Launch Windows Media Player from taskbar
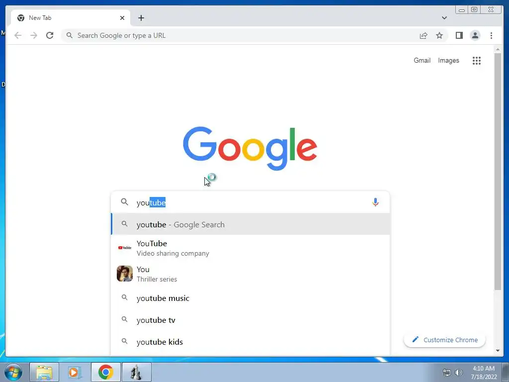The width and height of the screenshot is (509, 382). 75,372
